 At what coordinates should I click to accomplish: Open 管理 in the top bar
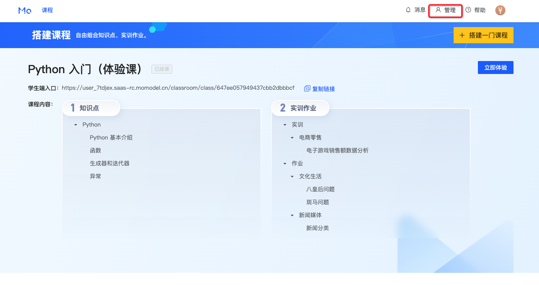click(450, 10)
